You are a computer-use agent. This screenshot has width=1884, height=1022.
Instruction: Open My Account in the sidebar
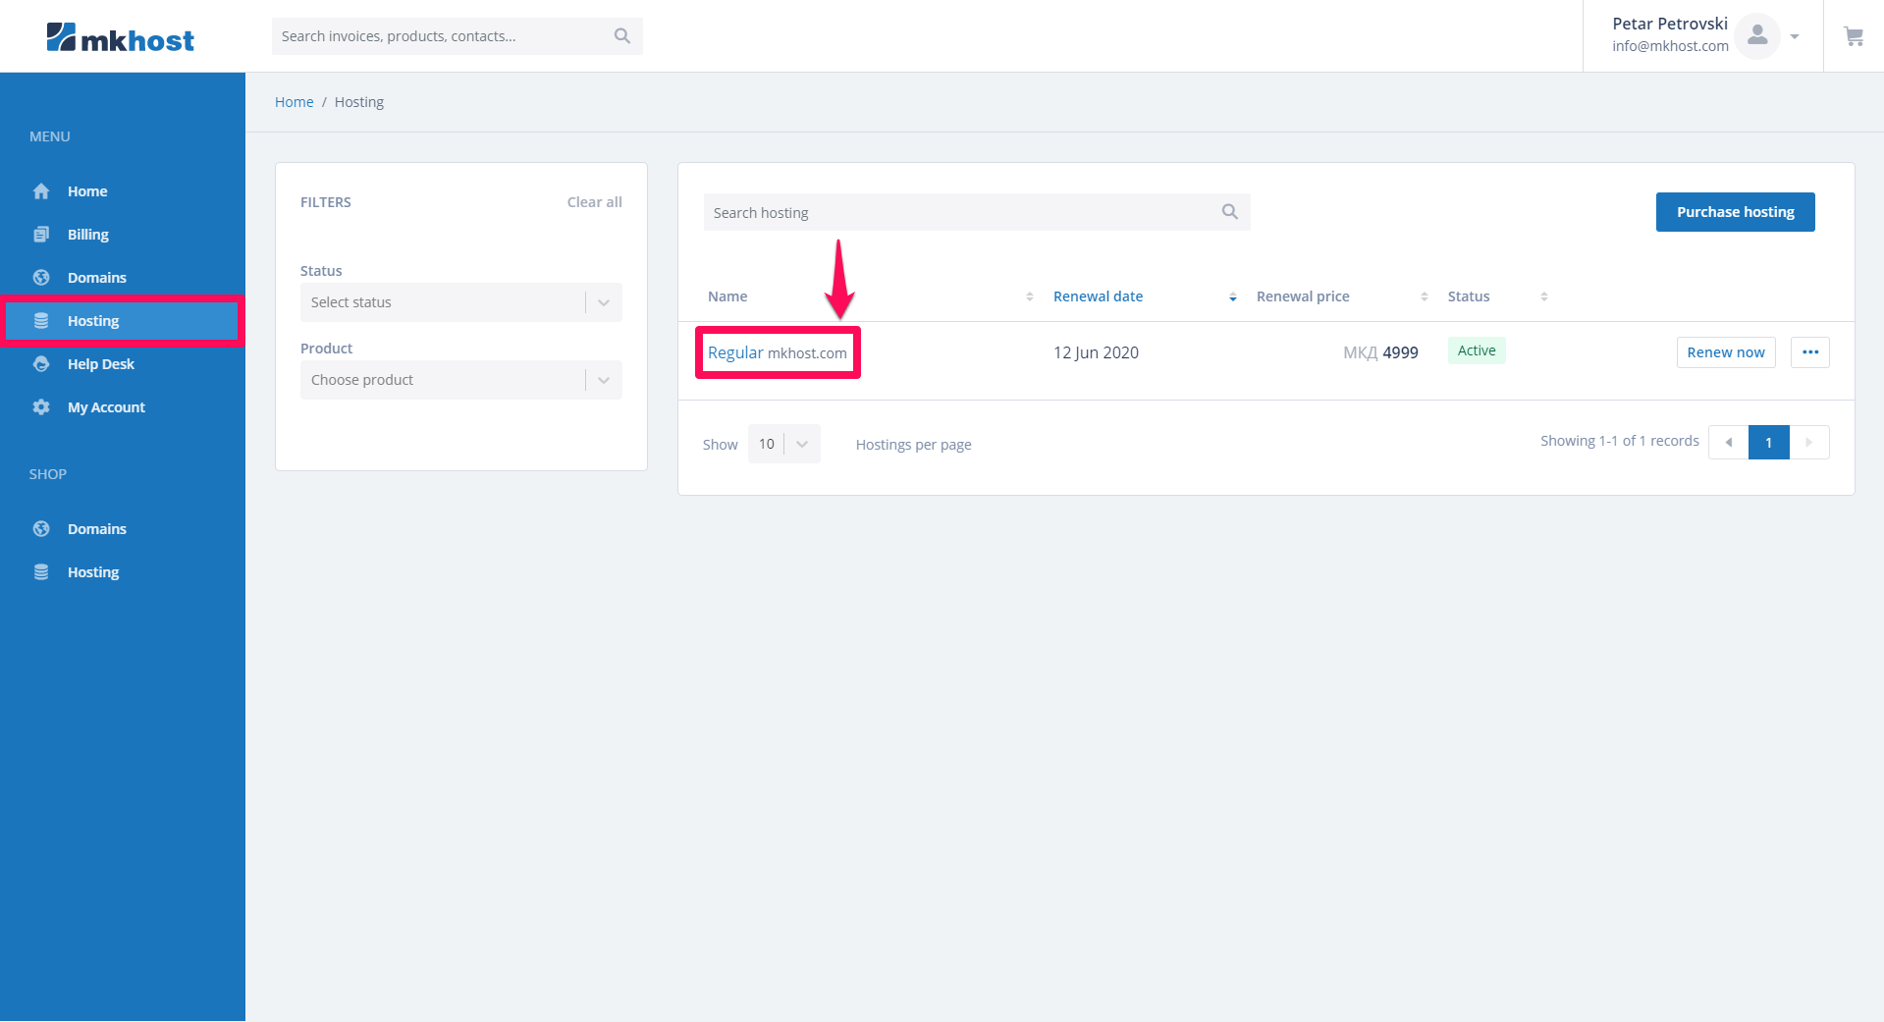point(106,407)
